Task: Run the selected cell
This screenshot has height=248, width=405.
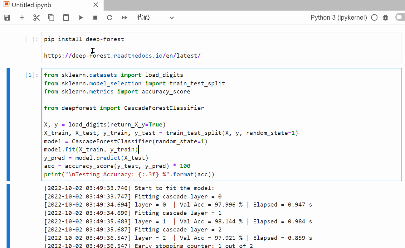Action: click(x=81, y=17)
